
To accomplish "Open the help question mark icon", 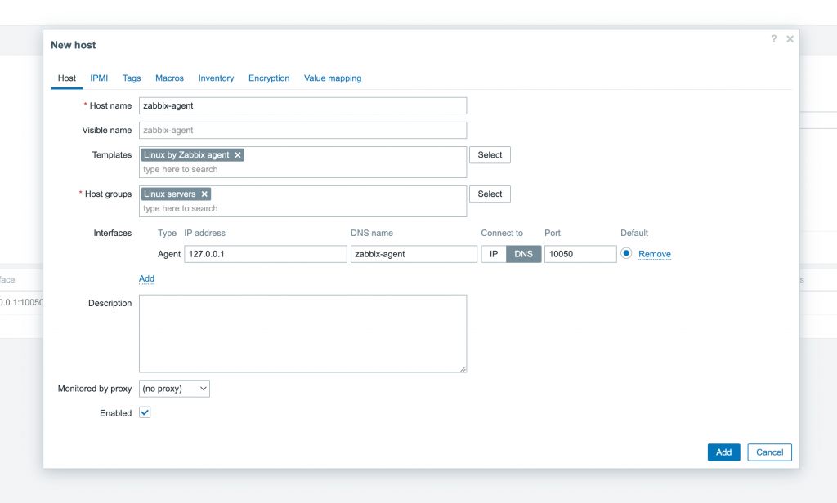I will [x=773, y=39].
